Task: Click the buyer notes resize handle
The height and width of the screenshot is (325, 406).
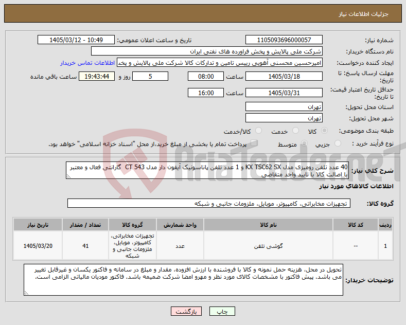Action: coord(26,293)
